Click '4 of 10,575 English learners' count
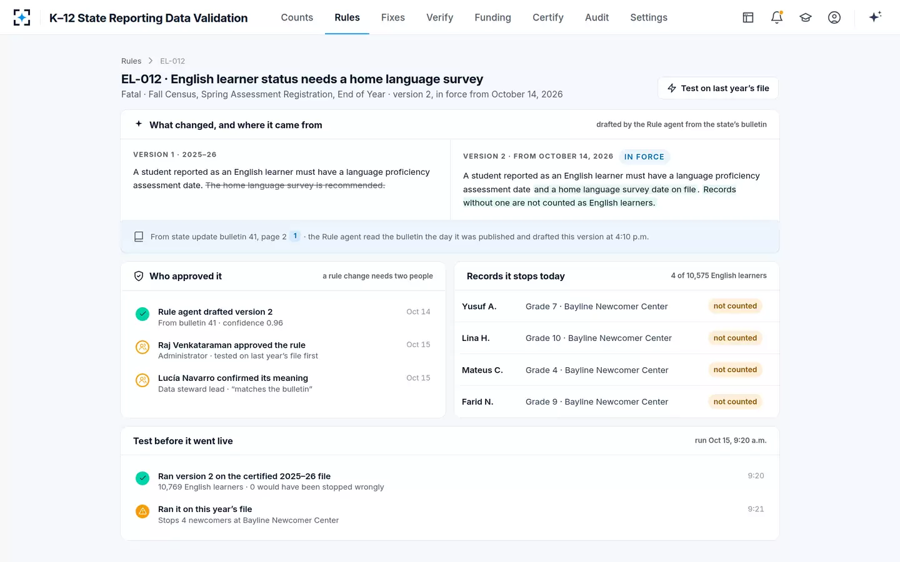900x562 pixels. (x=719, y=276)
